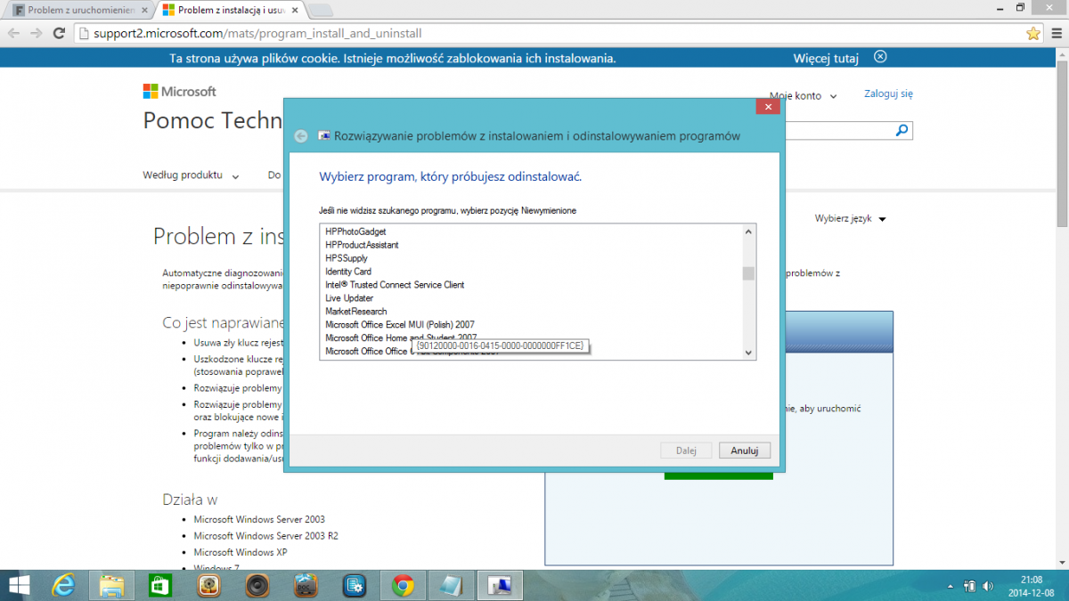Click the 'Anuluj' cancel button
1069x601 pixels.
tap(745, 451)
